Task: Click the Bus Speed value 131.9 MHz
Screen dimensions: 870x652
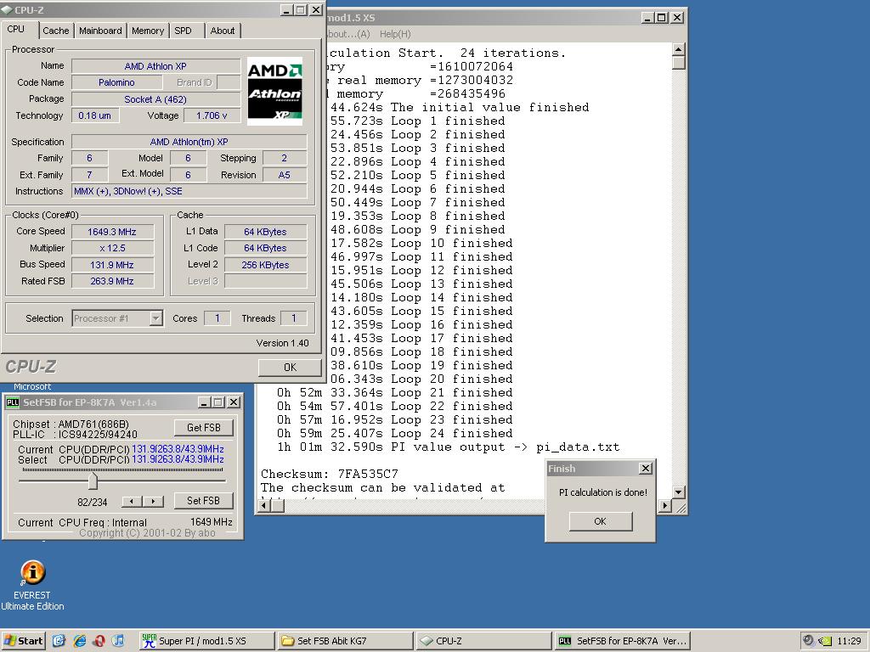Action: (x=112, y=265)
